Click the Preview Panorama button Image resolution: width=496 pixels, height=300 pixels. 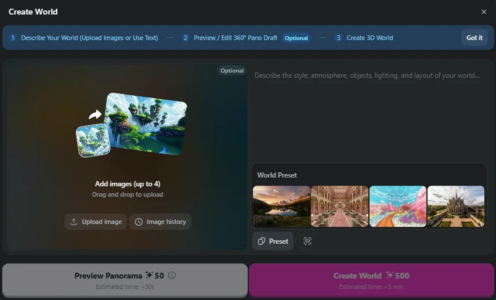[x=125, y=280]
